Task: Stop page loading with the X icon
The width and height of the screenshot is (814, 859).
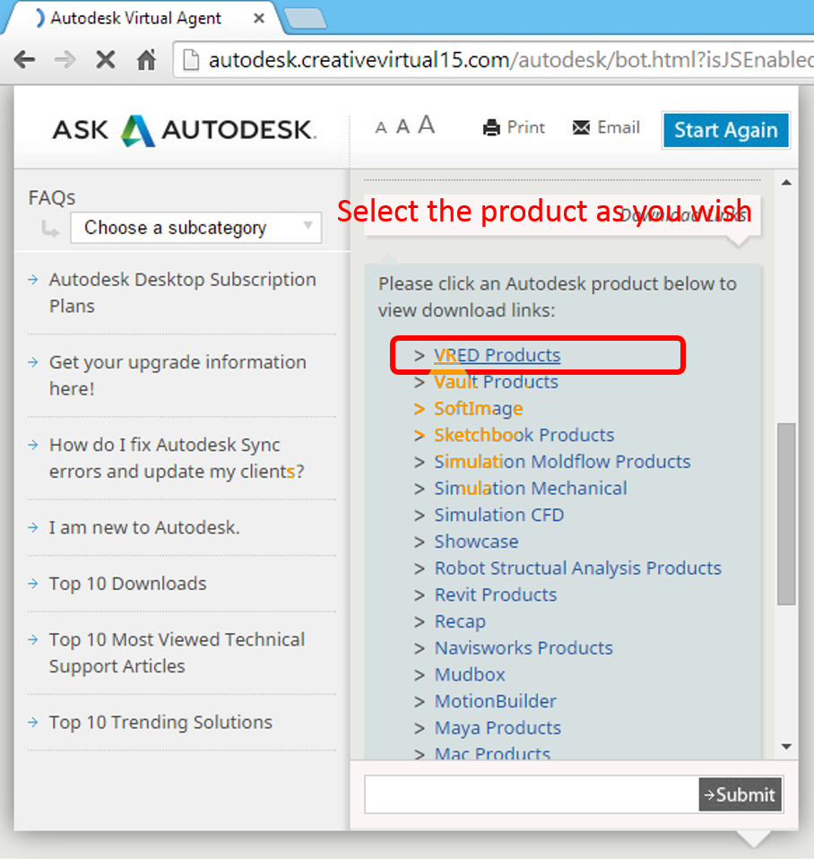Action: tap(105, 60)
